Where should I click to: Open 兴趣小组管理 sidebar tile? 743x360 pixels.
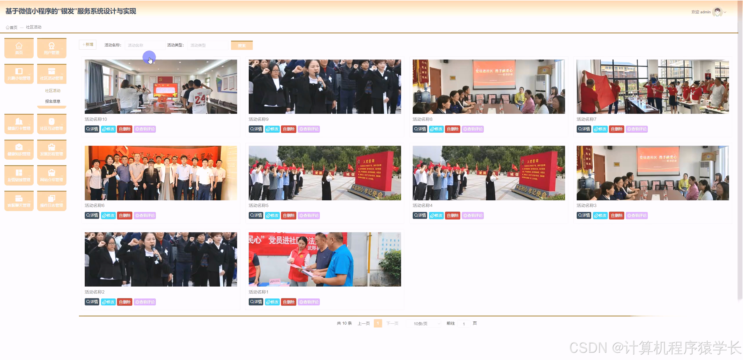[19, 74]
